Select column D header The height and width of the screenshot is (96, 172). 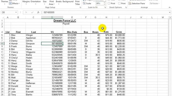[52, 17]
